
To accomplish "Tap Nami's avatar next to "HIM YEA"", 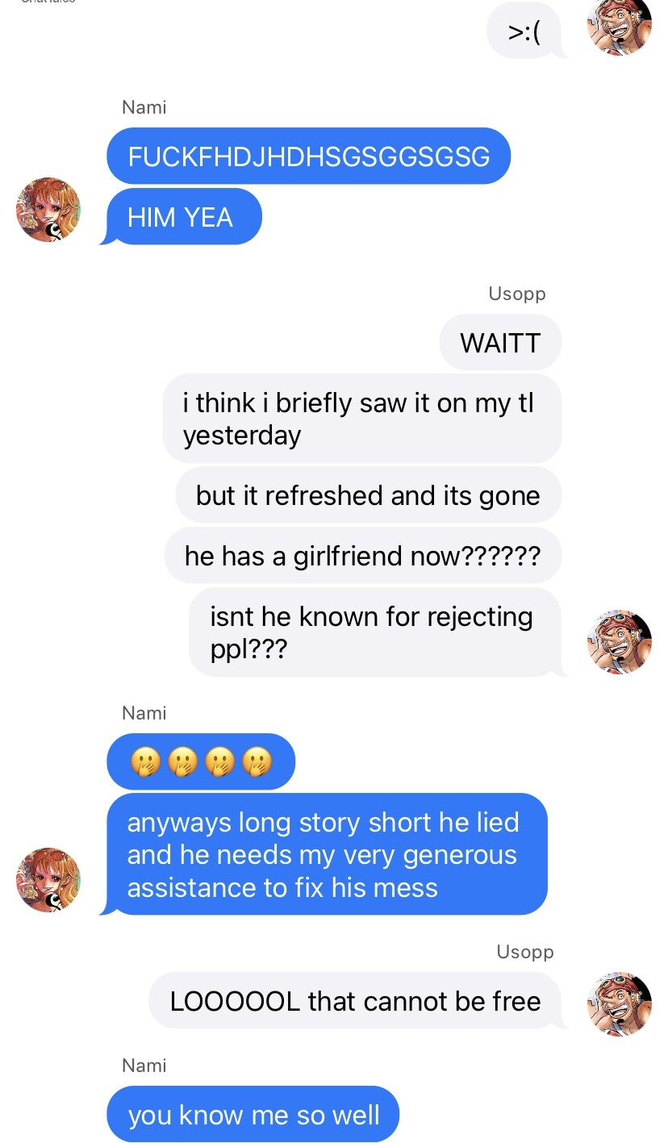I will click(48, 210).
